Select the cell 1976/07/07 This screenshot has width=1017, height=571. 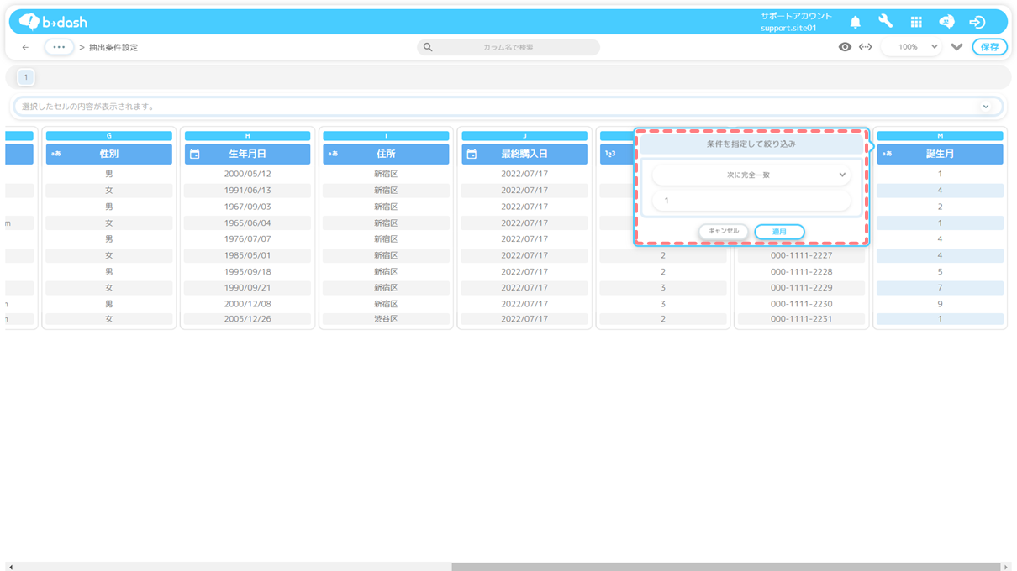247,239
